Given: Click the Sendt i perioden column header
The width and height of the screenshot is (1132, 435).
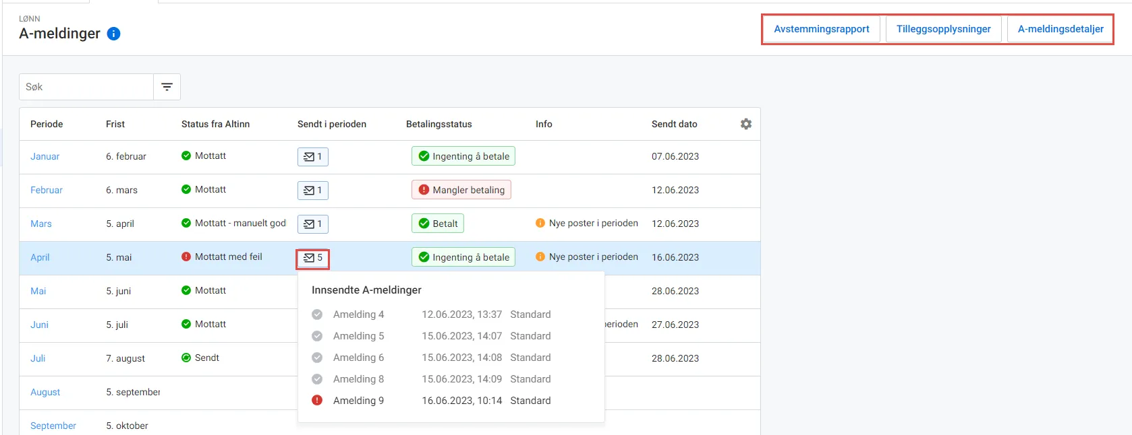Looking at the screenshot, I should point(332,124).
